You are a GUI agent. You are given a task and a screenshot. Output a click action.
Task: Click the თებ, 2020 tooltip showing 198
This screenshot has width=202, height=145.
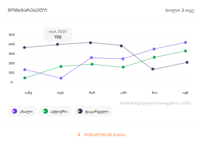(x=57, y=35)
